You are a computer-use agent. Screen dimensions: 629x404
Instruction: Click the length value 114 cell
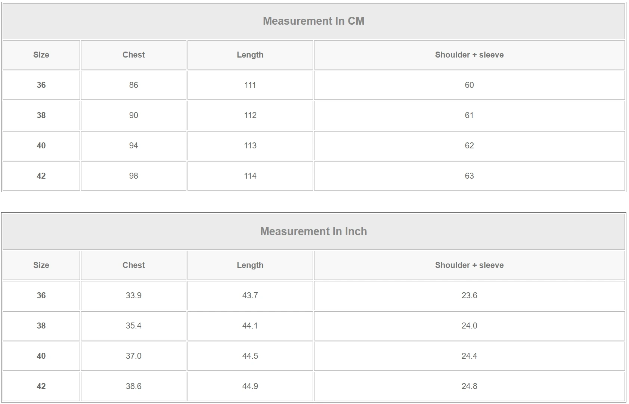point(250,176)
